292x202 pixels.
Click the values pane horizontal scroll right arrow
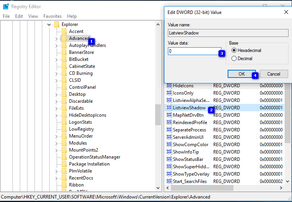281,188
